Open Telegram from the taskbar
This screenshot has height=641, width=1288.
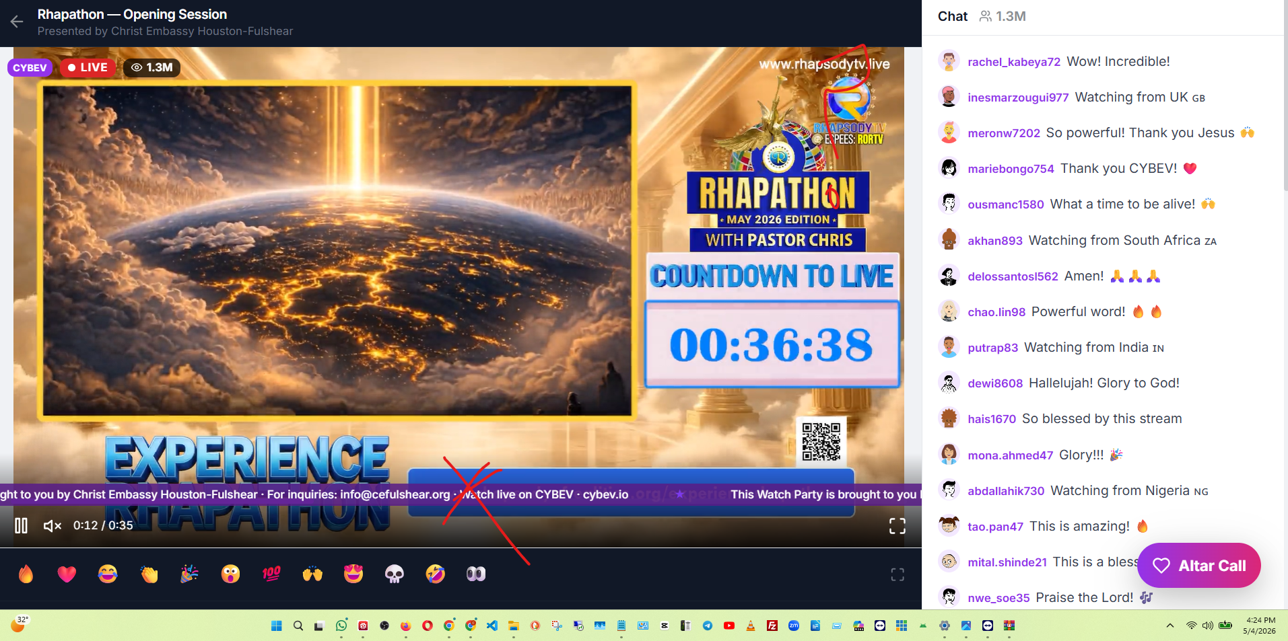pyautogui.click(x=708, y=626)
